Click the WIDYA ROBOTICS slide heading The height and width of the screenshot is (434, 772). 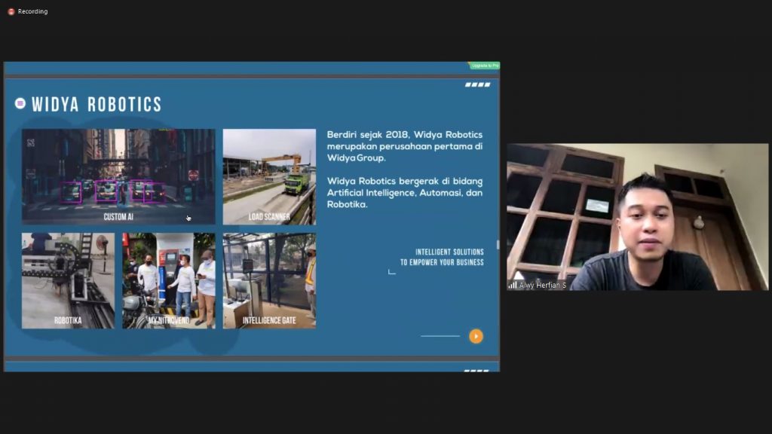[96, 104]
